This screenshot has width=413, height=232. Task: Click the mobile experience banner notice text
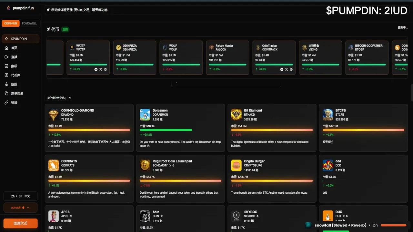[x=80, y=10]
